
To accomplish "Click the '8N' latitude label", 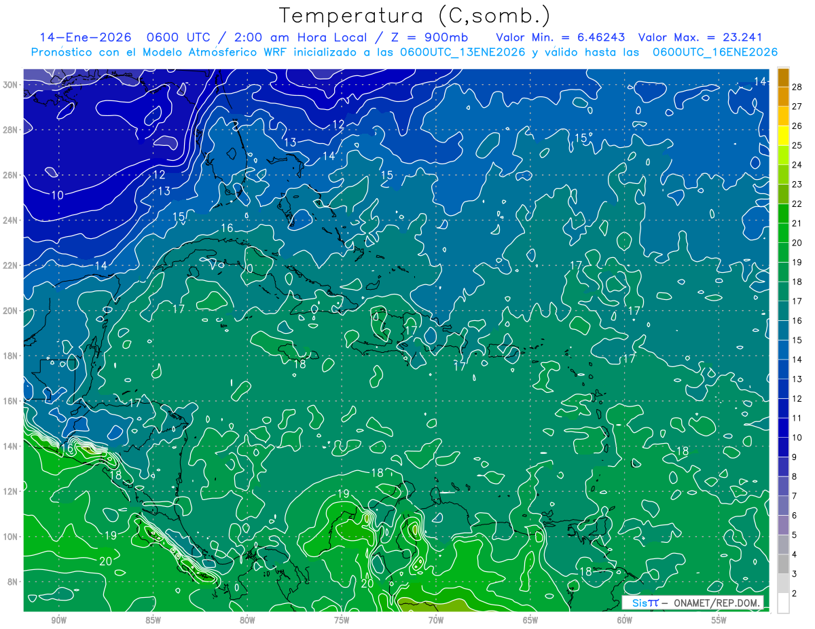I will (x=14, y=582).
